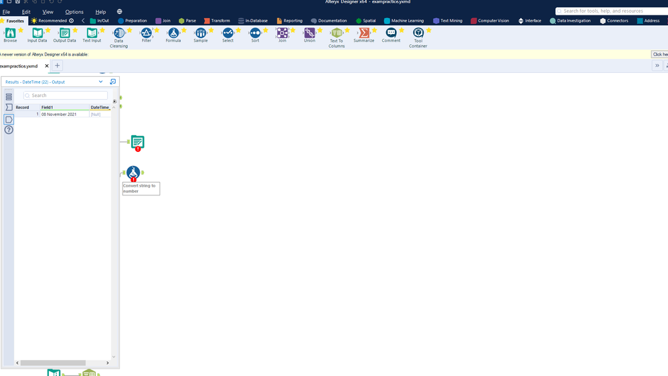Toggle favorite star on Formula tool
Image resolution: width=668 pixels, height=376 pixels.
pyautogui.click(x=184, y=30)
